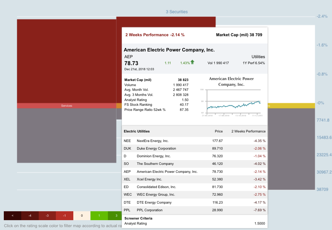Click Price Range Ratio value 87.35
Screen dimensions: 332x230
(184, 110)
